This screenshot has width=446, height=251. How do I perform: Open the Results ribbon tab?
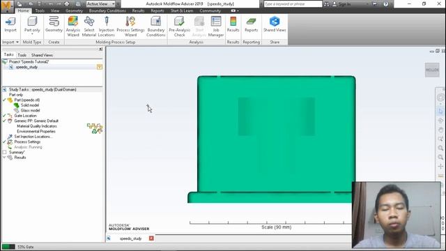[138, 11]
